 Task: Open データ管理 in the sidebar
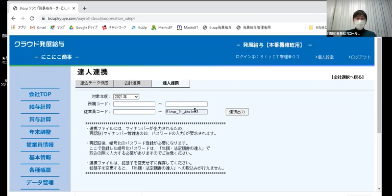[40, 183]
